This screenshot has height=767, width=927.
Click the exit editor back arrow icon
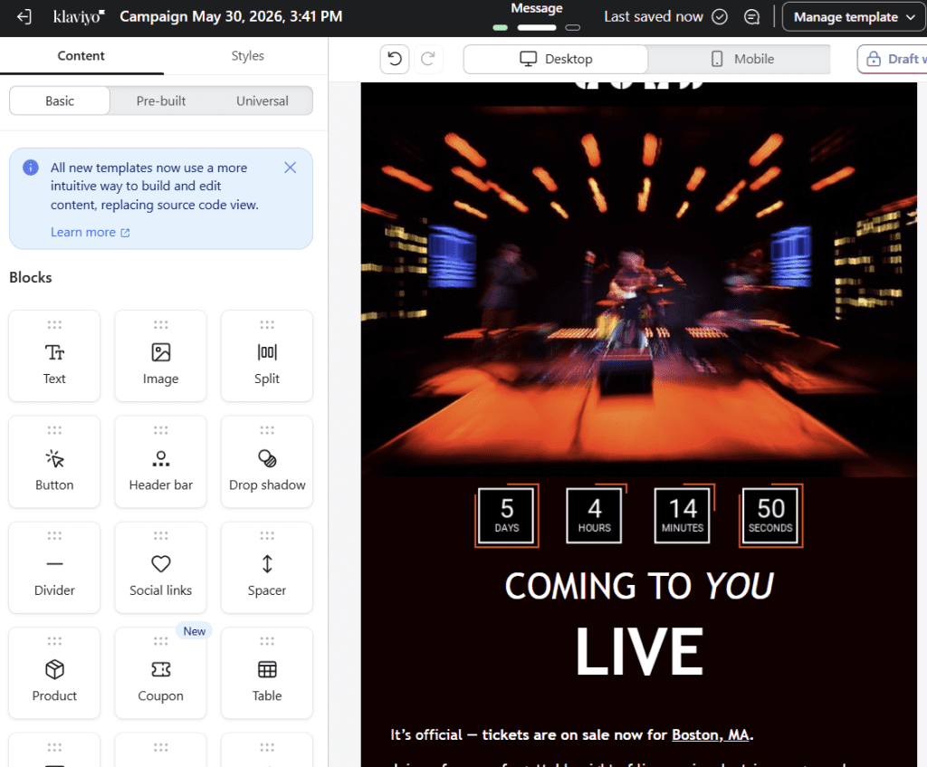[24, 16]
